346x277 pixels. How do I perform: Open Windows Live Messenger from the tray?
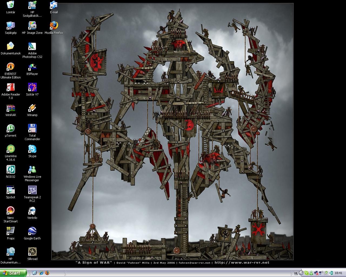point(311,273)
